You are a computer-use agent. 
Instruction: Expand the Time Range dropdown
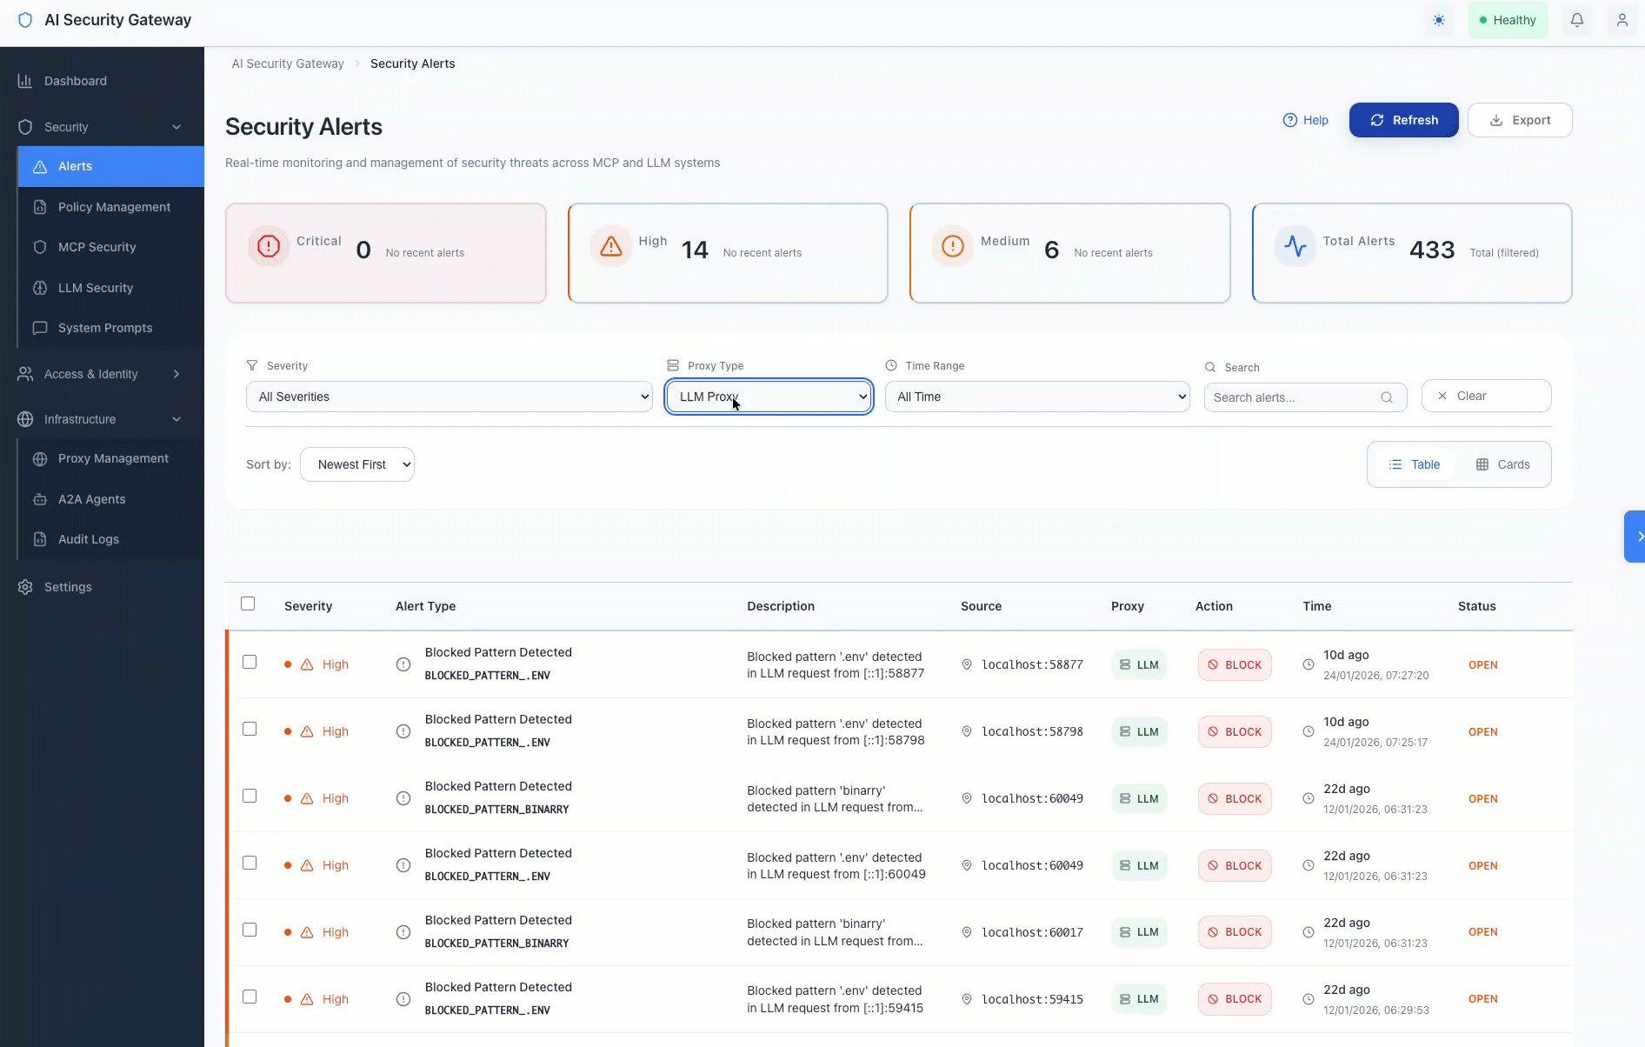click(1036, 397)
